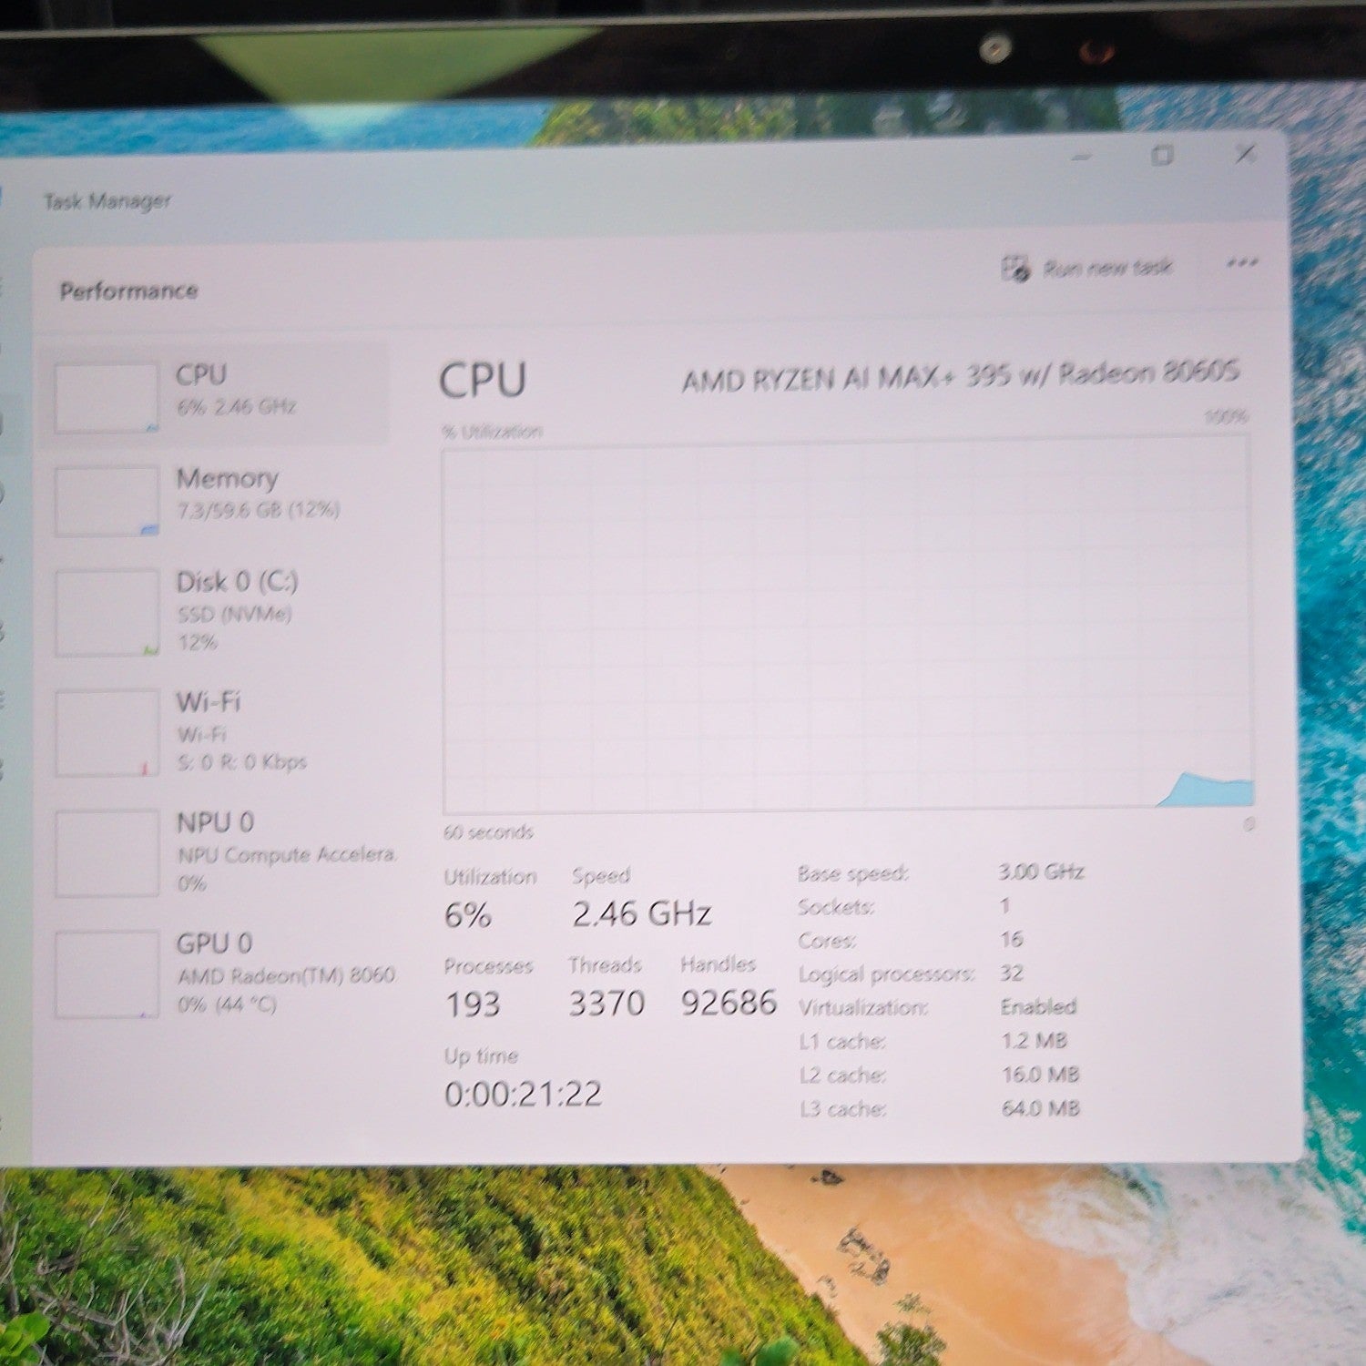Click the L3 cache value 64.0 MB
Viewport: 1366px width, 1366px height.
point(1041,1108)
